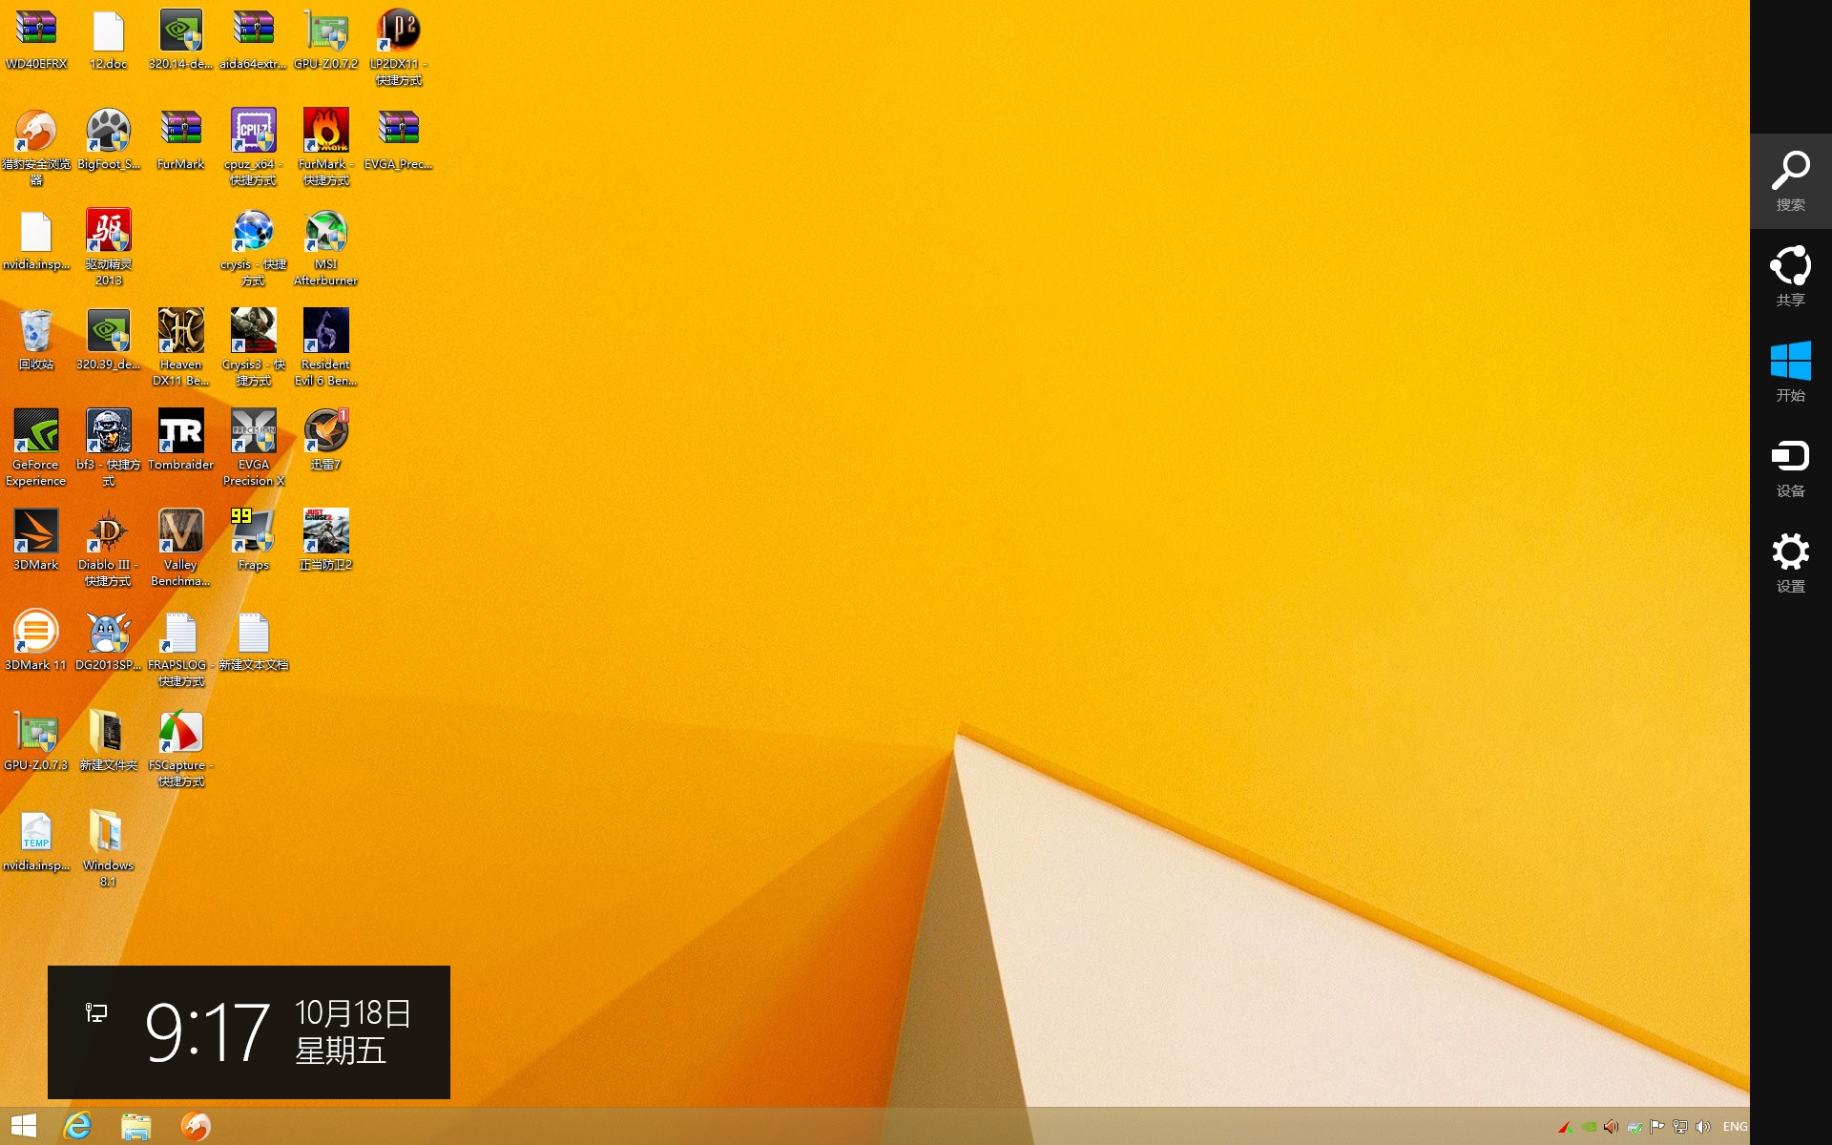
Task: Select the 新建文本文档 text file
Action: [254, 641]
